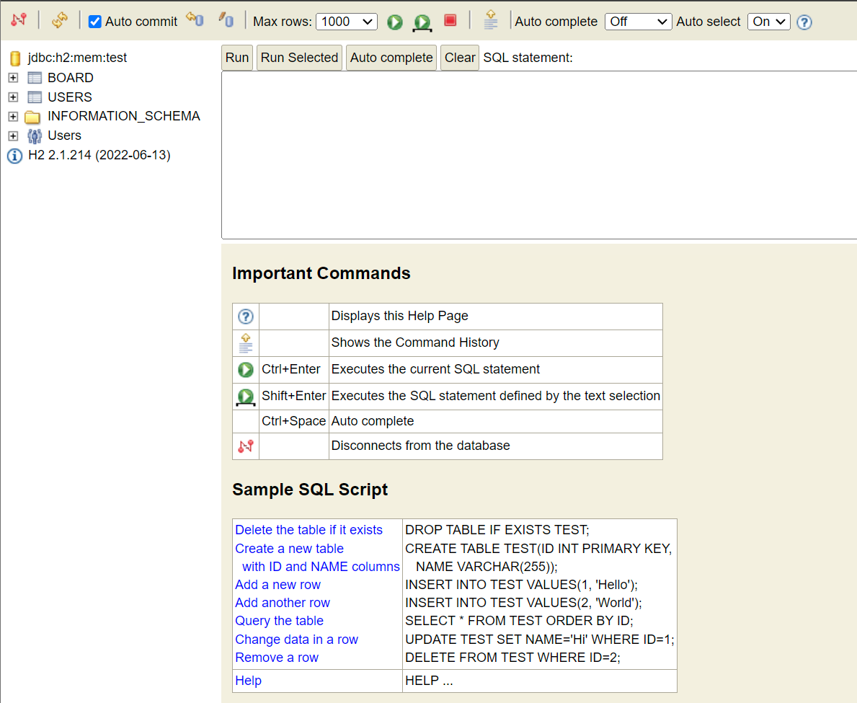Click the Clear button
This screenshot has width=857, height=703.
click(460, 58)
